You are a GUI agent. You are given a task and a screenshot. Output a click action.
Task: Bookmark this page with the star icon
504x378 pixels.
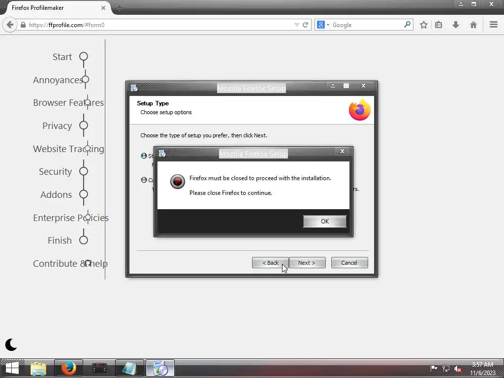tap(424, 25)
